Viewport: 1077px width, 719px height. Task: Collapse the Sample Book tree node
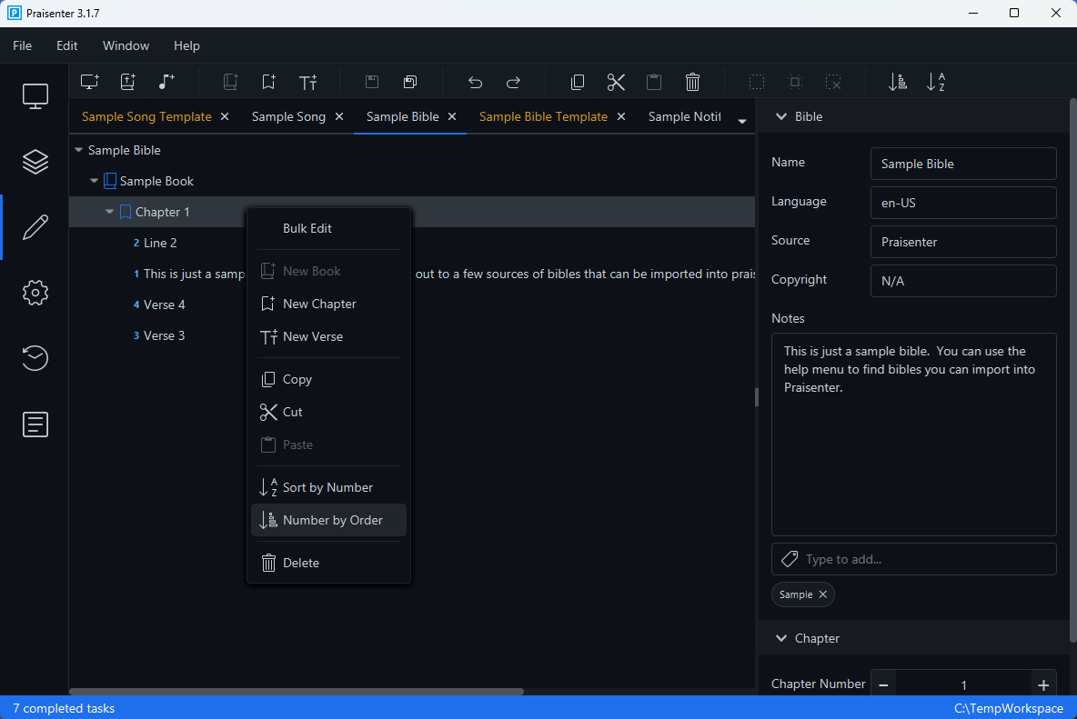(x=95, y=181)
